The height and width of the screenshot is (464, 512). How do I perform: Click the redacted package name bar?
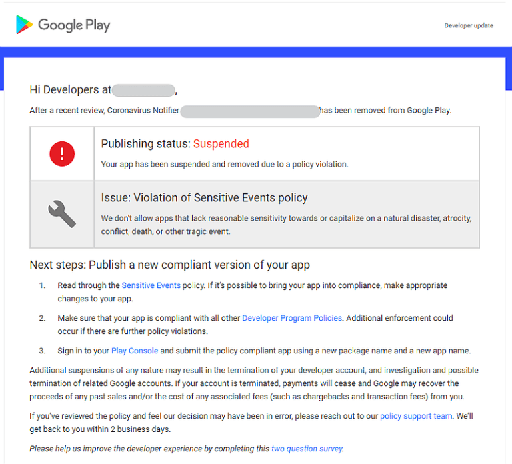point(250,112)
